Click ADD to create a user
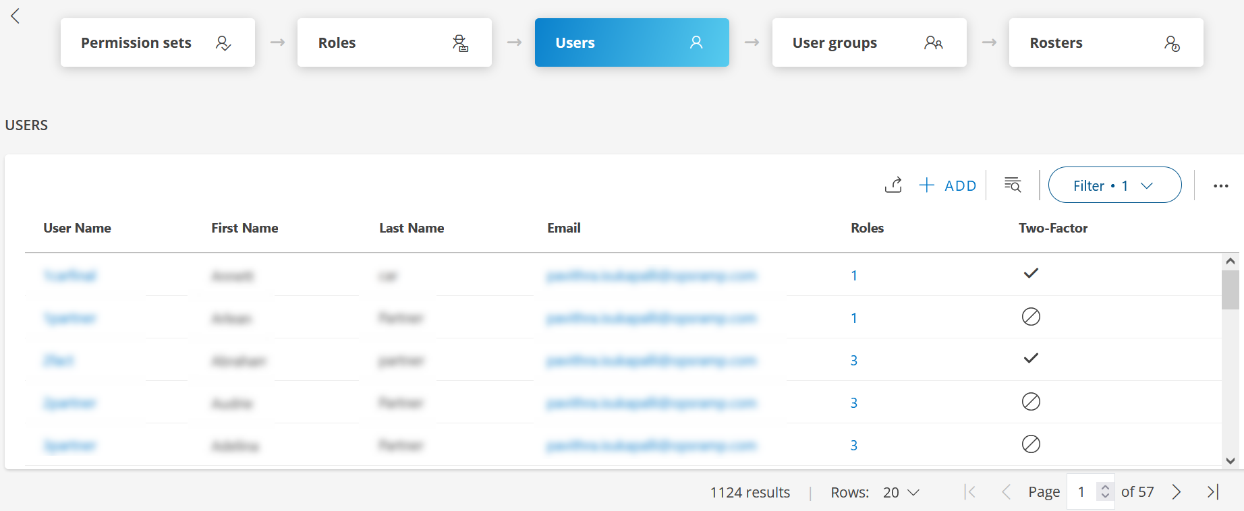Viewport: 1244px width, 511px height. [947, 185]
